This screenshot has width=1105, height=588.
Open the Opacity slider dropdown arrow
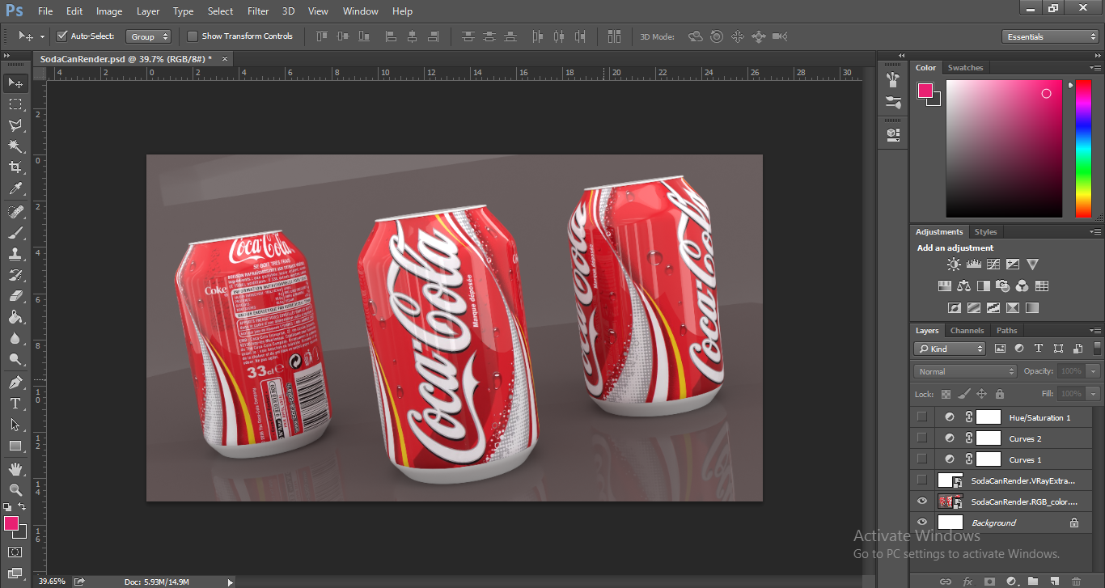pos(1094,371)
